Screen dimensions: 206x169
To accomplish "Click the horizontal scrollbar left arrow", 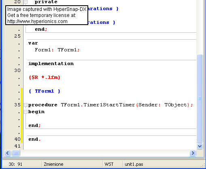I will tap(8, 153).
